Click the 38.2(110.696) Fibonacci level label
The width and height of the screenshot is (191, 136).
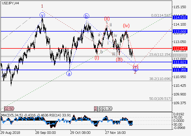(x=160, y=78)
